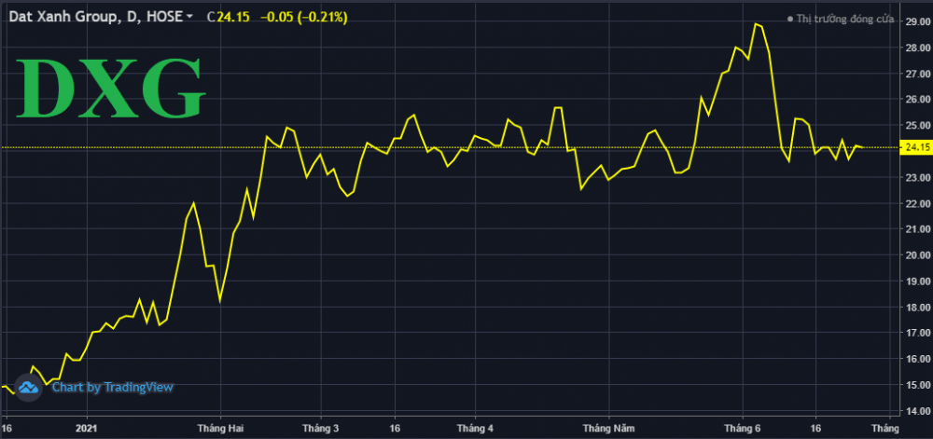Click the Tháng 3 time axis label
The image size is (933, 439).
click(321, 428)
